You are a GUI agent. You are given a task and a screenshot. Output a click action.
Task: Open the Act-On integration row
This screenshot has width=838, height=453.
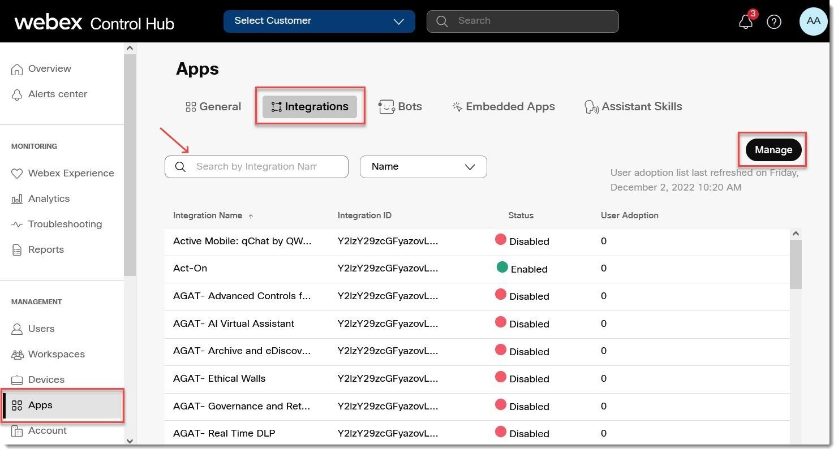pos(190,269)
